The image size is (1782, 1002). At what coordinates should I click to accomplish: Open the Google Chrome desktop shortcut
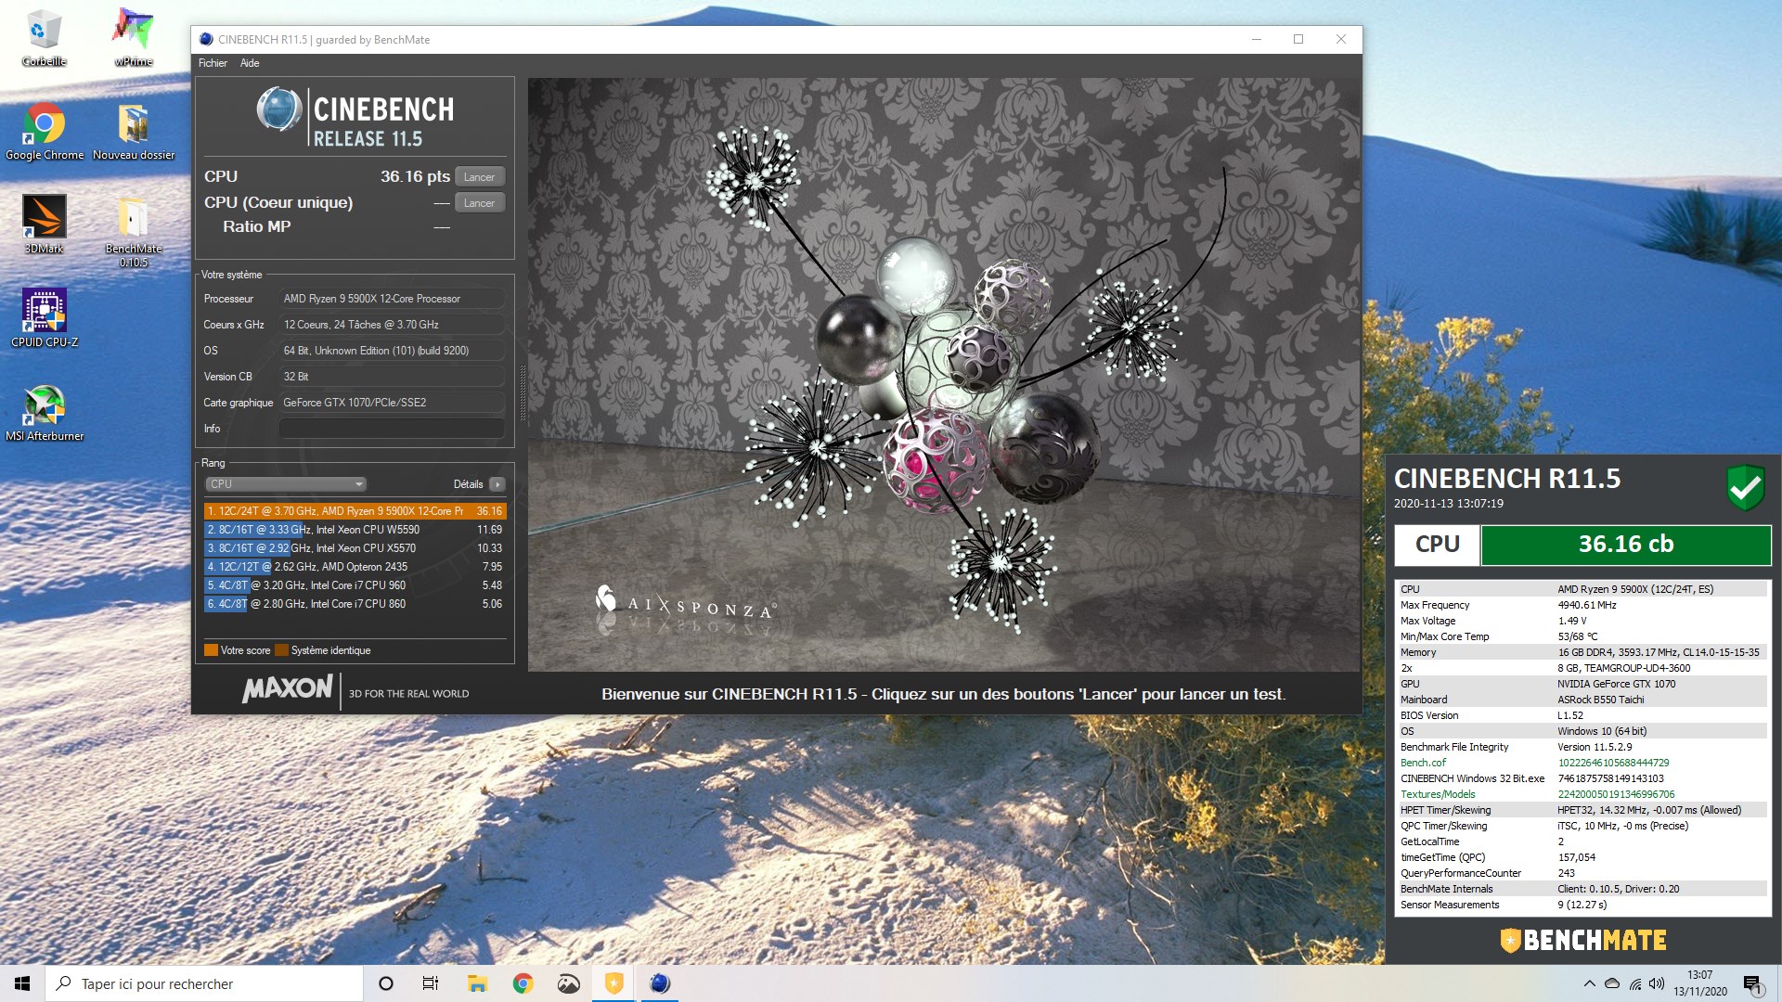click(x=44, y=131)
